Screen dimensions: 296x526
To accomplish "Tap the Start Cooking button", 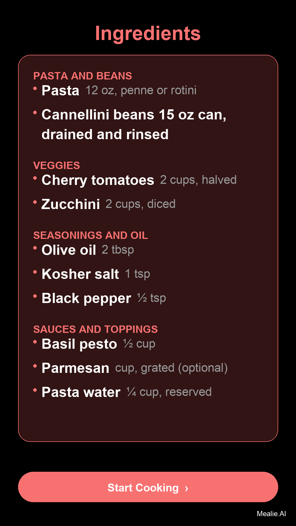I will [x=148, y=487].
